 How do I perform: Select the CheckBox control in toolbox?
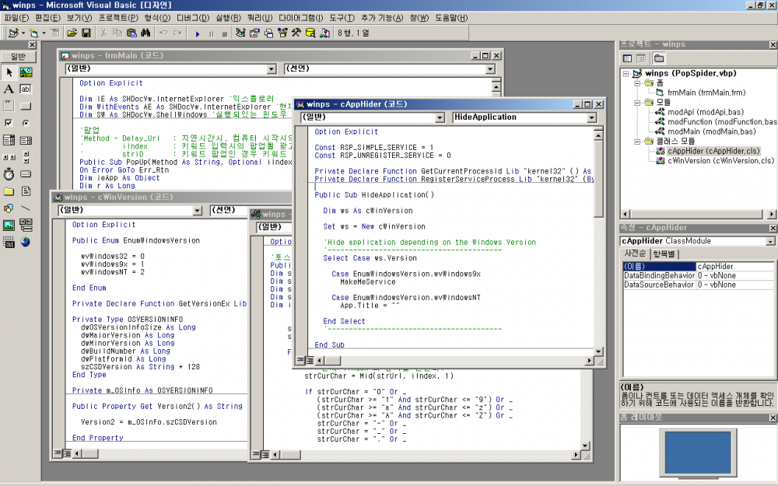9,123
